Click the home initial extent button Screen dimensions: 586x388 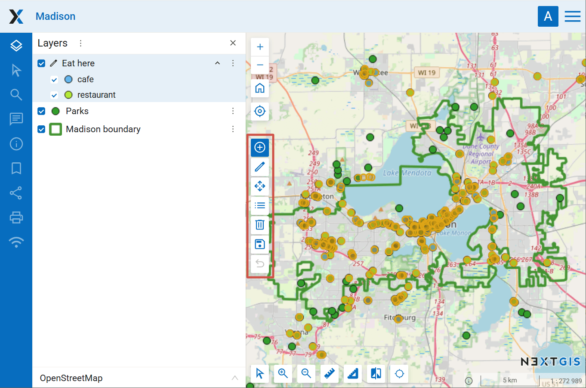pyautogui.click(x=260, y=88)
